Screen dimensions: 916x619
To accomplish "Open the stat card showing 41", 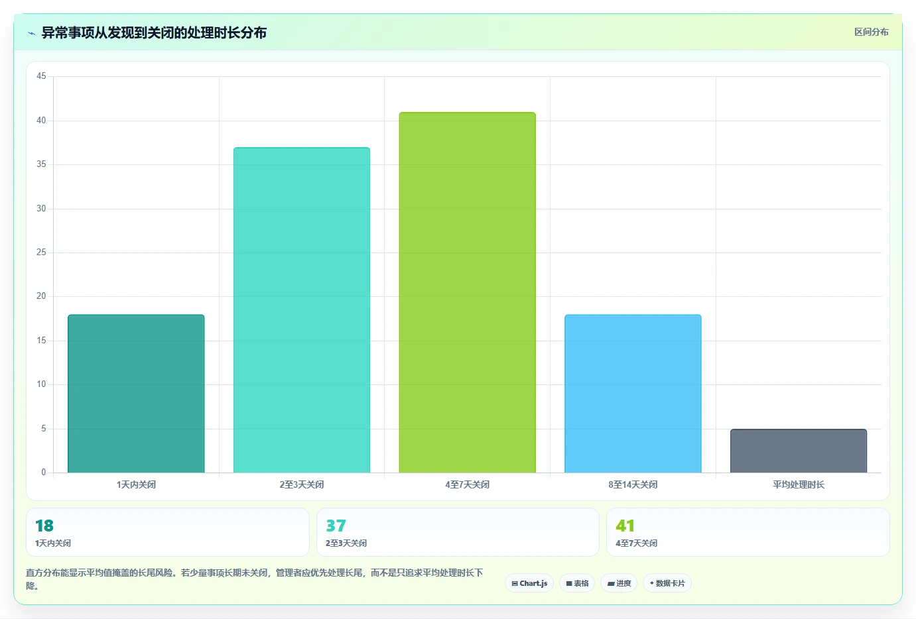I will click(x=748, y=532).
